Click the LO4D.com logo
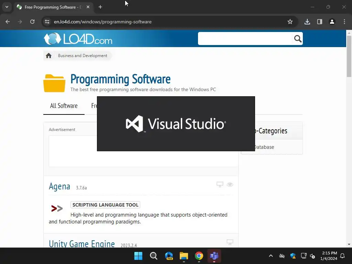The width and height of the screenshot is (352, 264). pos(78,38)
